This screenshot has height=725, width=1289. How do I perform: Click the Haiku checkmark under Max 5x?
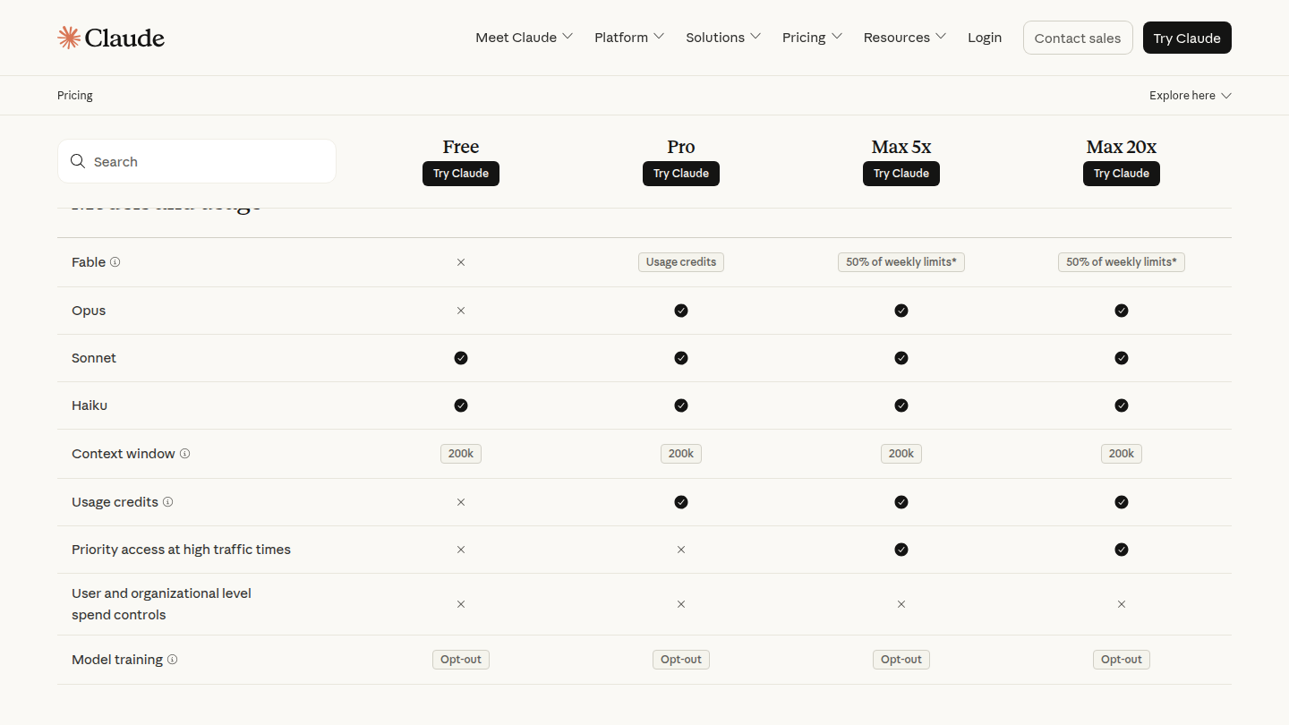901,405
